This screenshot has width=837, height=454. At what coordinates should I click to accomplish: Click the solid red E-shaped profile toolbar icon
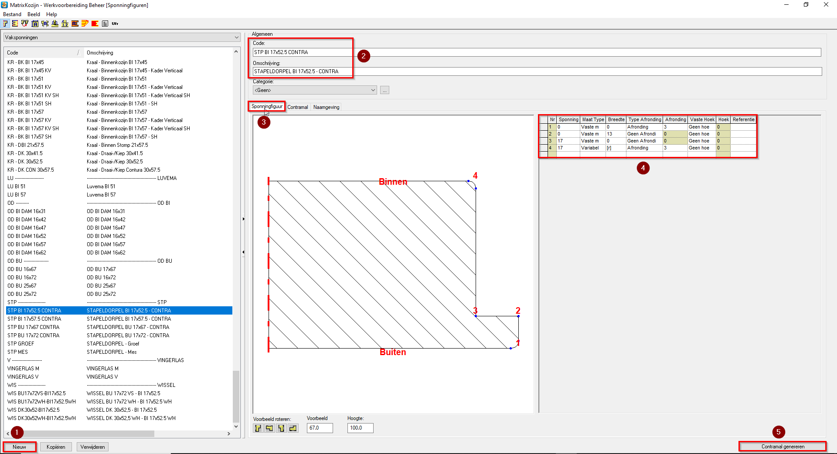[x=95, y=24]
